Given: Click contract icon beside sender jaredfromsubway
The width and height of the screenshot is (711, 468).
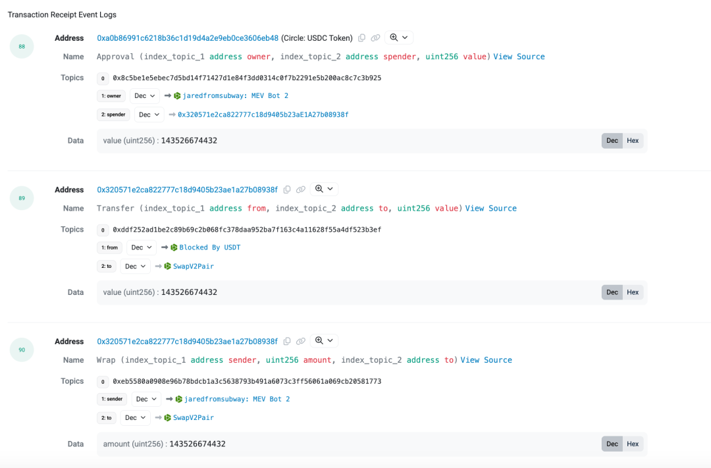Looking at the screenshot, I should click(x=179, y=399).
